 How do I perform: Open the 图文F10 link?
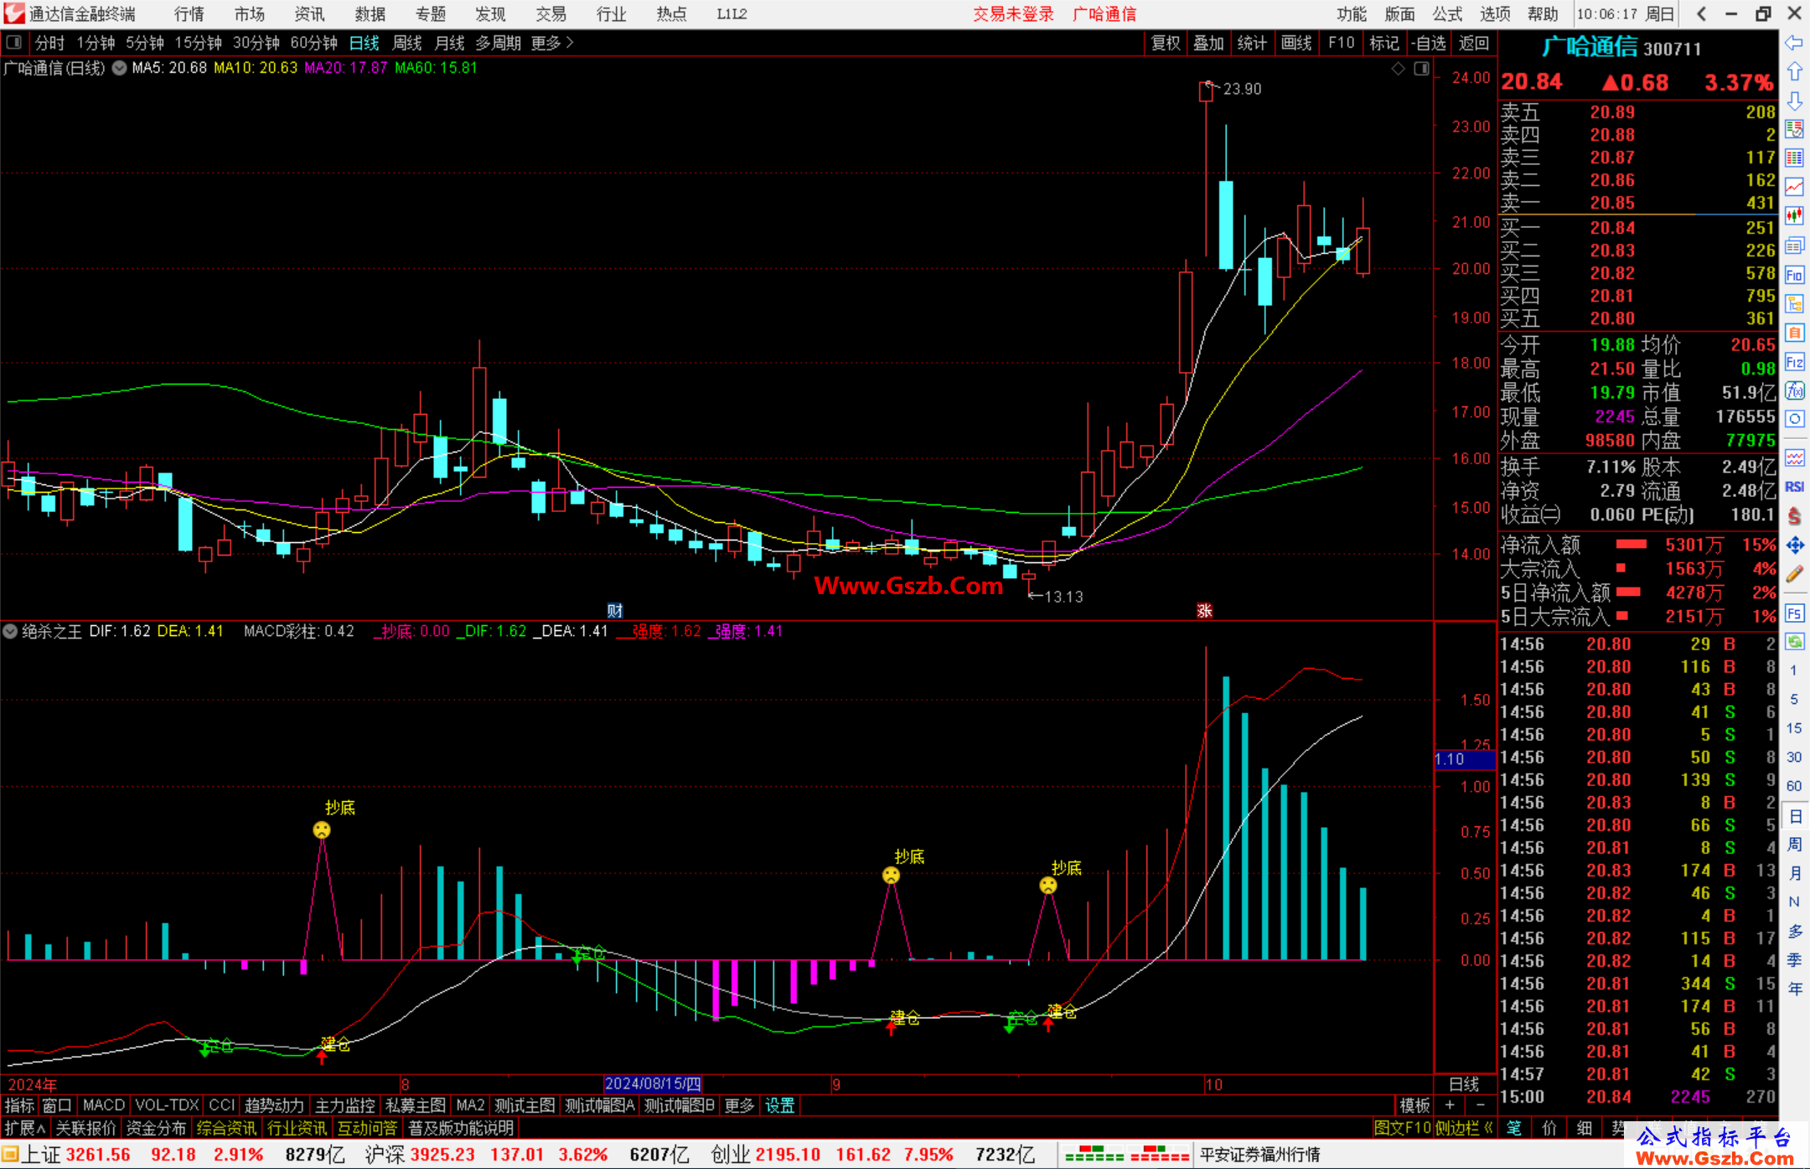(x=1402, y=1128)
